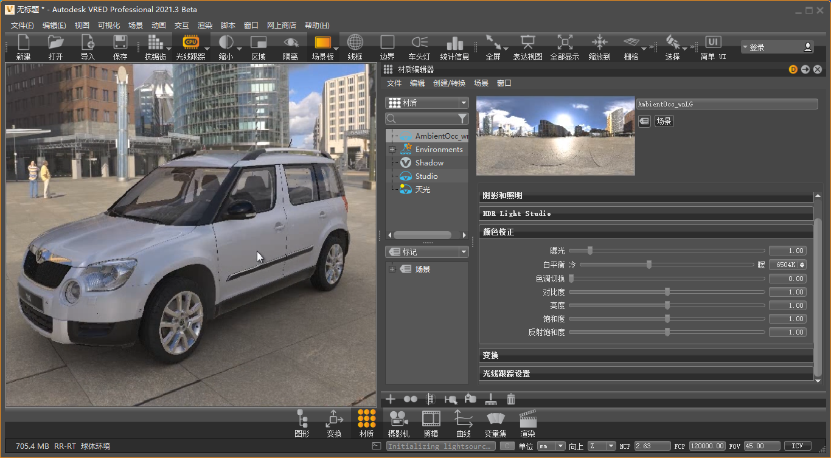Open the 脚本 menu
Viewport: 831px width, 458px height.
pyautogui.click(x=228, y=26)
